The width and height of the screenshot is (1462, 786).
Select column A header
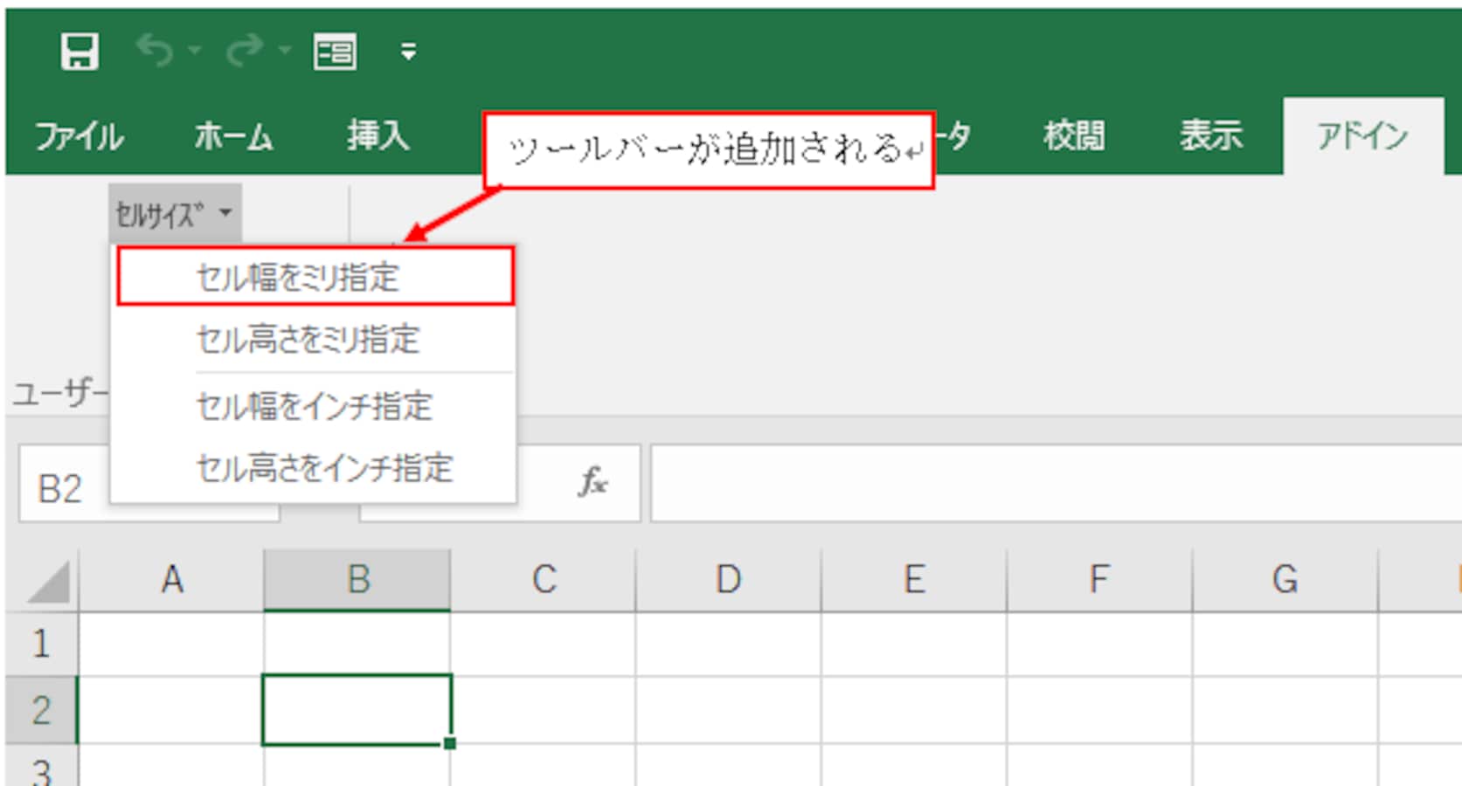171,580
